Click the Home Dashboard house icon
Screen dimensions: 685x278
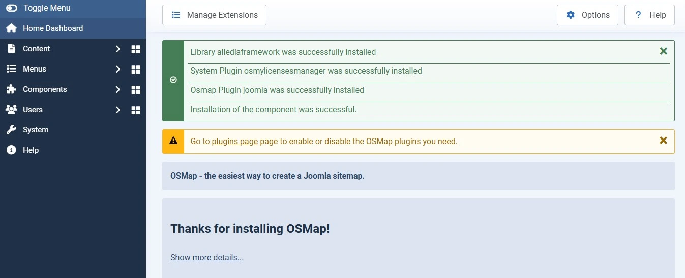point(11,28)
